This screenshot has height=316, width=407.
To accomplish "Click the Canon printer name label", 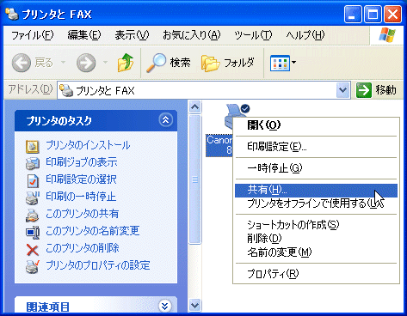I will [x=219, y=145].
